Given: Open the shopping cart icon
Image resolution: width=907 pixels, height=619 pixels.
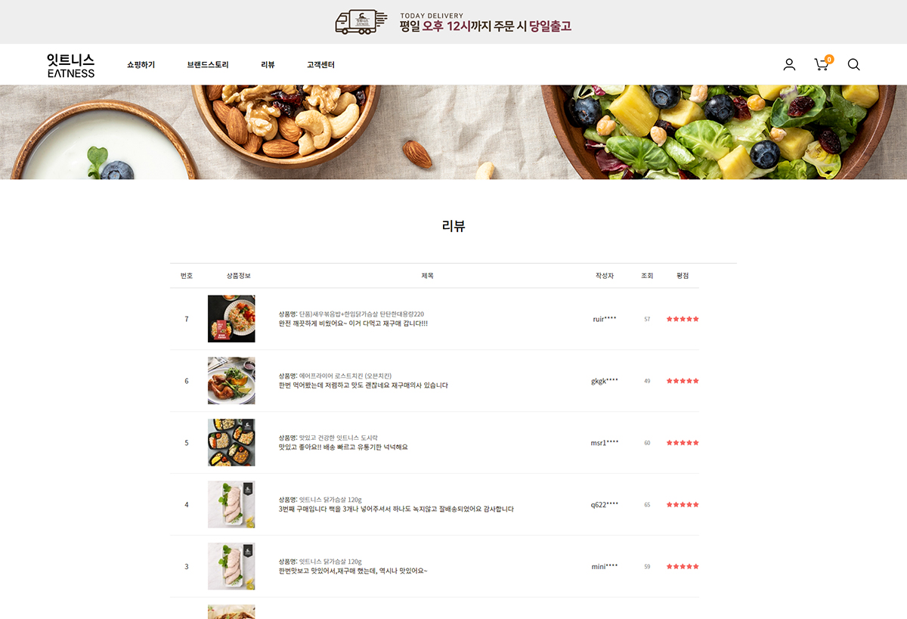Looking at the screenshot, I should pos(822,63).
